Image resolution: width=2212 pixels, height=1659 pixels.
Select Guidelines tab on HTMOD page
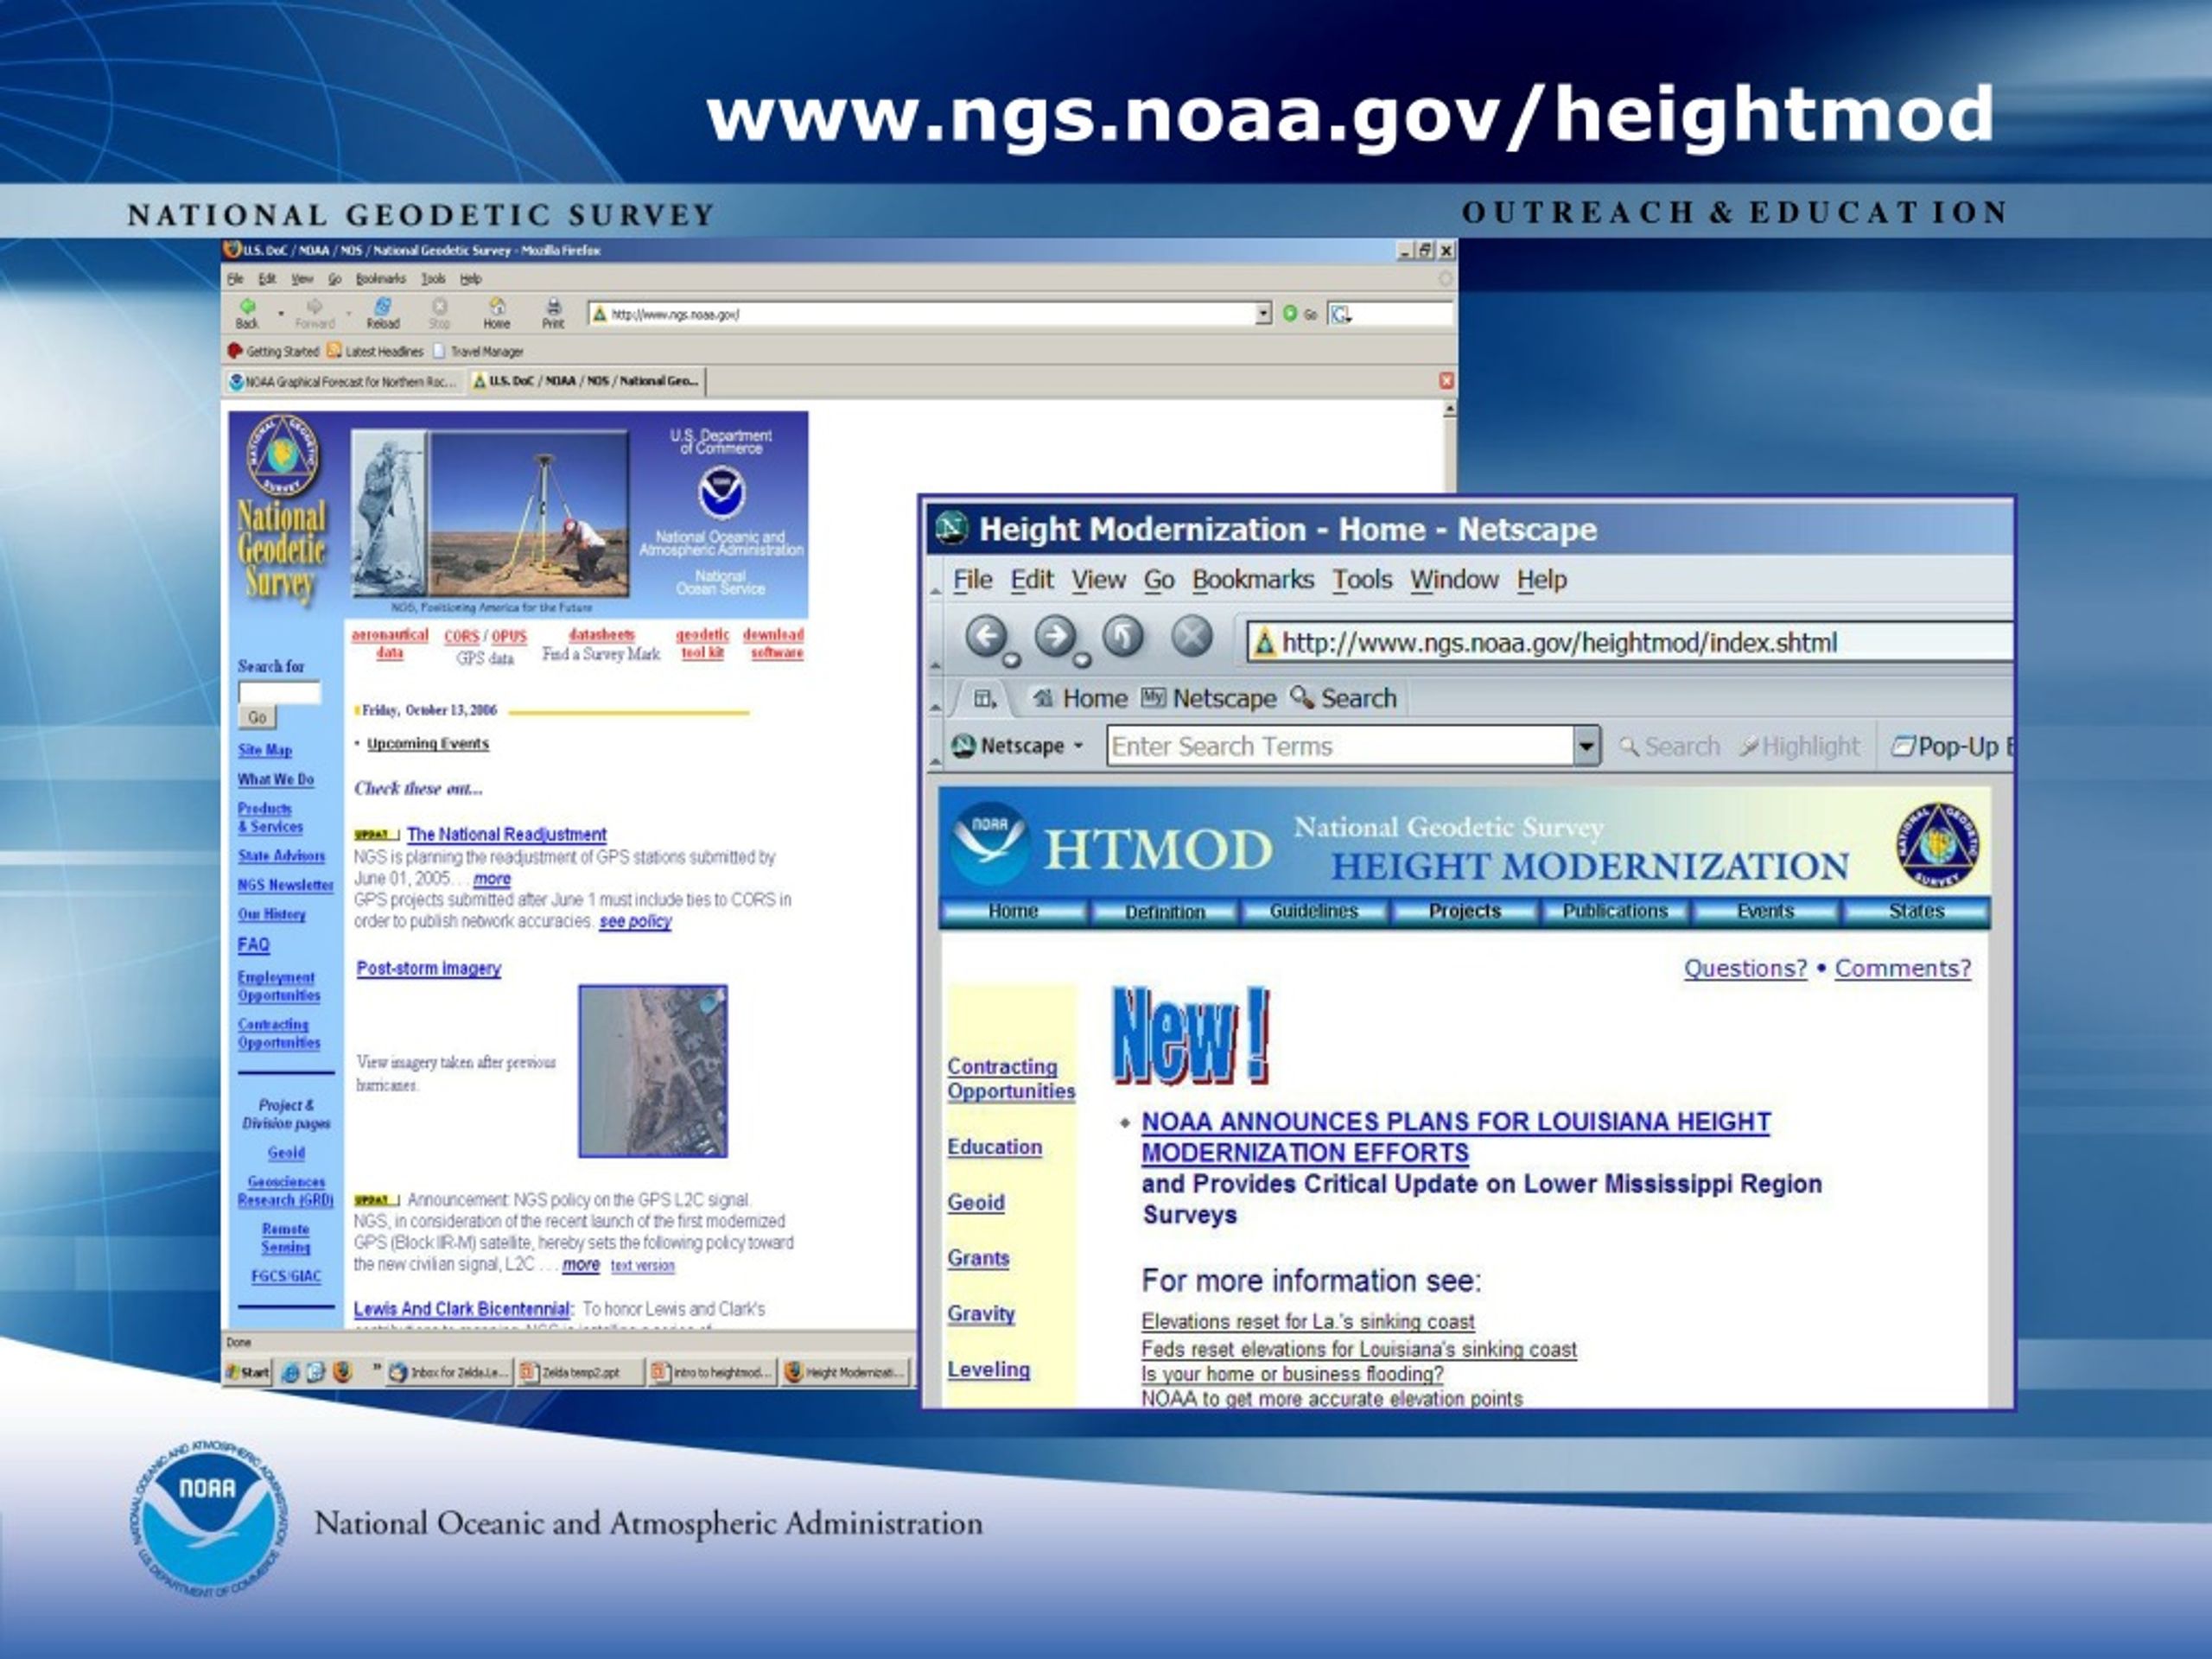coord(1314,912)
